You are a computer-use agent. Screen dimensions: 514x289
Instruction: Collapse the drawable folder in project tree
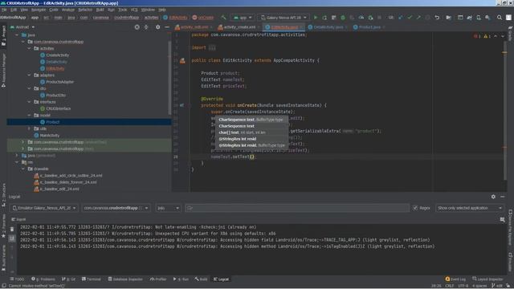pos(23,169)
